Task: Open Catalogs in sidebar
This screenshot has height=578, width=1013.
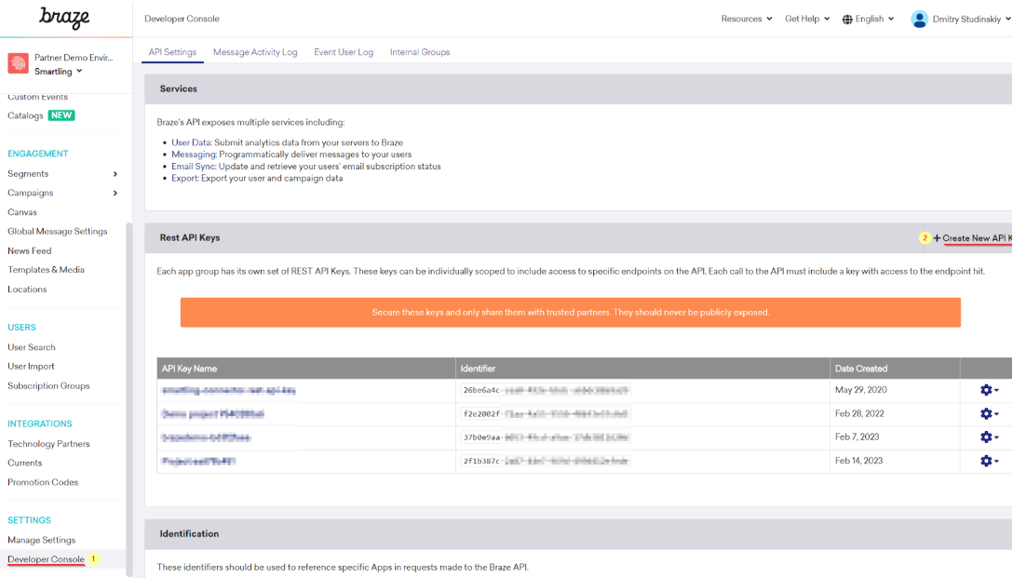Action: pos(25,115)
